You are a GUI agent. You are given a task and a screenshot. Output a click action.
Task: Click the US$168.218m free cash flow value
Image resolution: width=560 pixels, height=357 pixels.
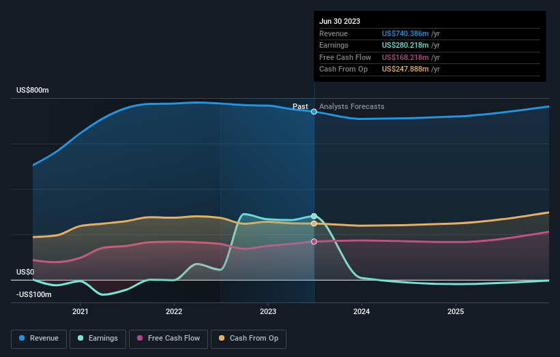(x=405, y=57)
